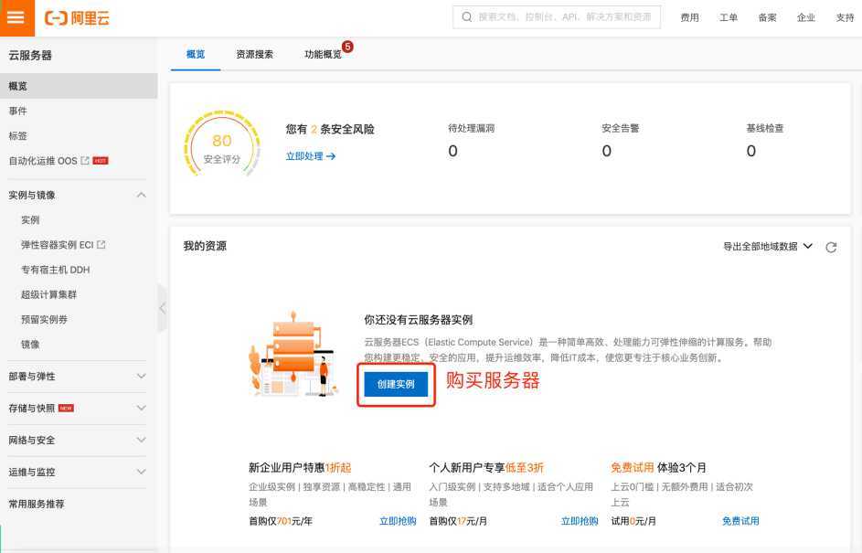Switch to the 功能概览 tab
862x553 pixels.
tap(324, 54)
